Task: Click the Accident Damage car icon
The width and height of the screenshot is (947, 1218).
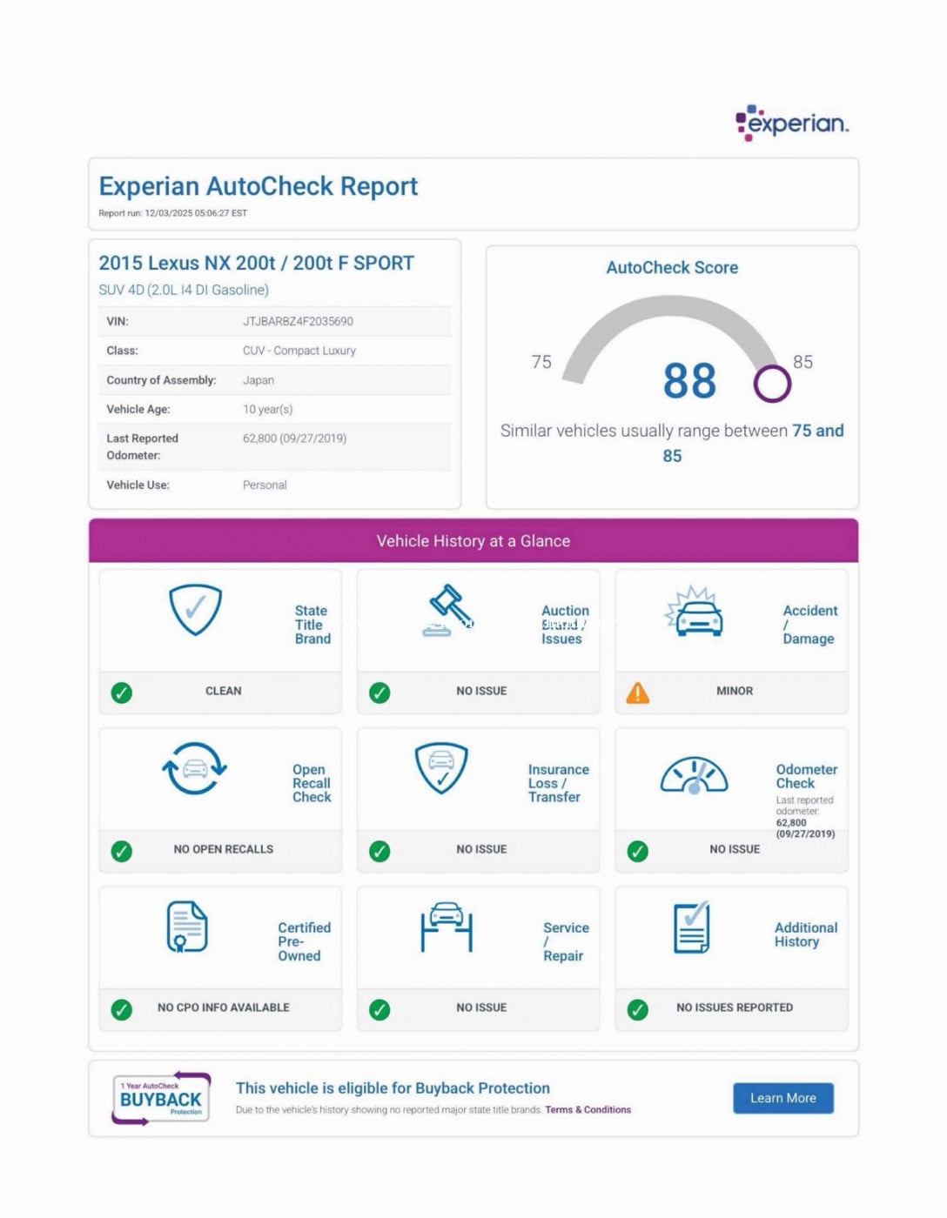Action: [695, 612]
